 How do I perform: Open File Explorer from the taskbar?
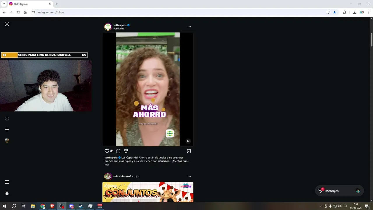pos(33,206)
